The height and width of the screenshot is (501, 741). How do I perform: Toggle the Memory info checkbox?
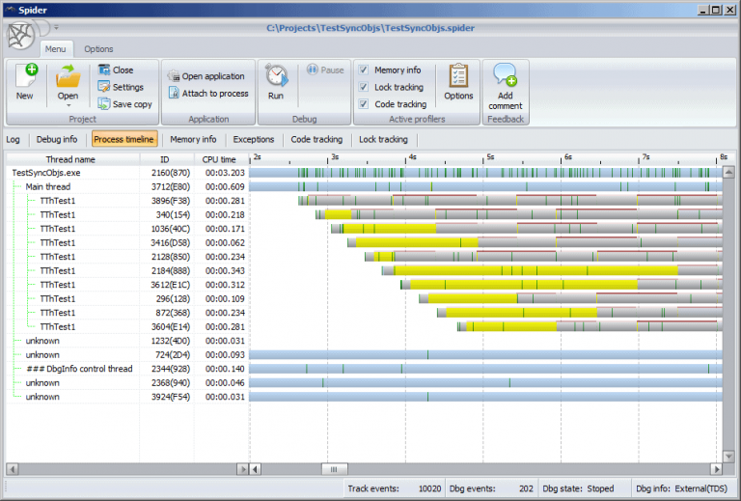click(x=363, y=70)
